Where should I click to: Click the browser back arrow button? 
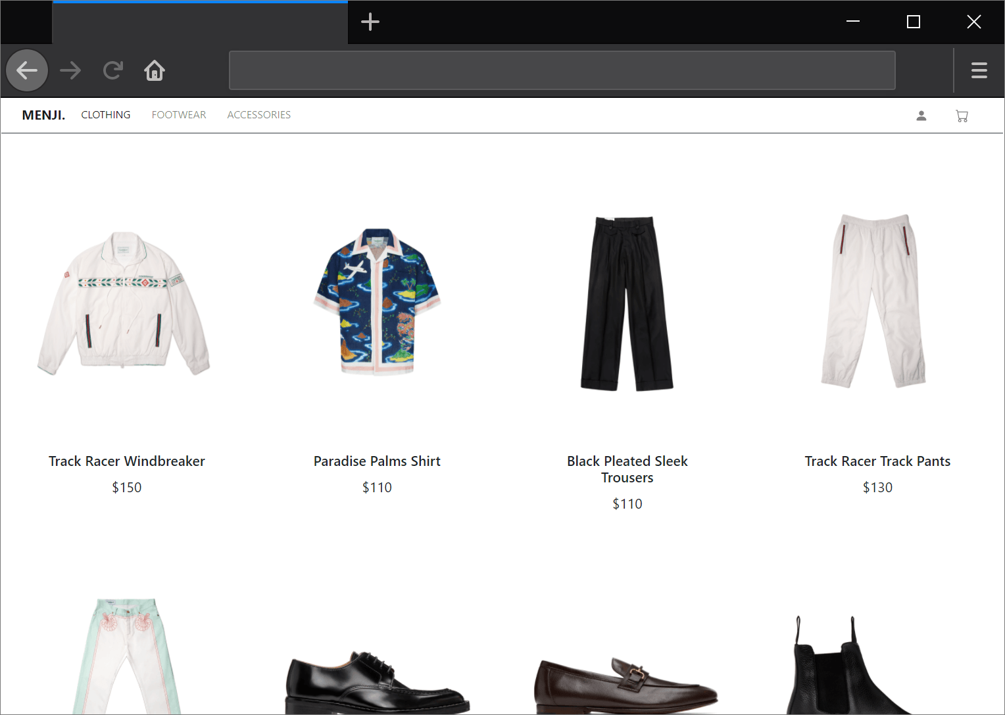27,70
